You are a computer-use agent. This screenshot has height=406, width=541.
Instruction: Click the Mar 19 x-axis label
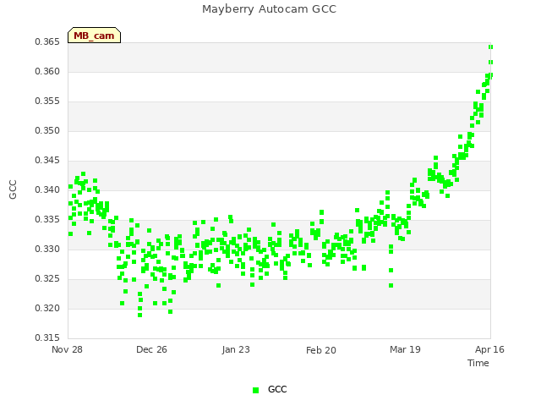(405, 349)
